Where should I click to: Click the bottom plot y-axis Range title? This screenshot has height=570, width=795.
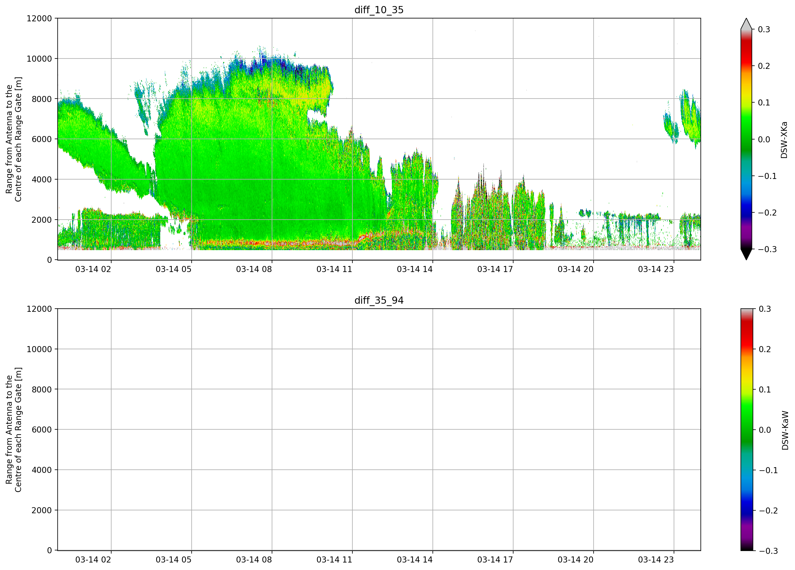point(14,430)
